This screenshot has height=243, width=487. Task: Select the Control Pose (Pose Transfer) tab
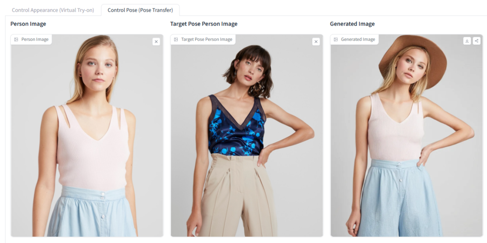pos(140,10)
